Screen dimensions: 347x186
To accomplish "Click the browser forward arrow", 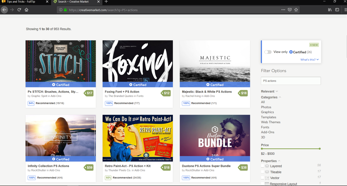I will coord(12,10).
